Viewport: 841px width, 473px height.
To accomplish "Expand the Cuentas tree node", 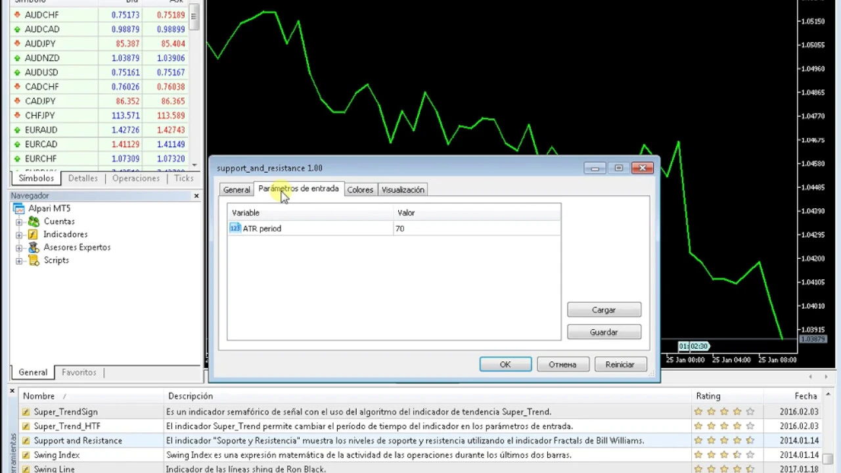I will (19, 222).
